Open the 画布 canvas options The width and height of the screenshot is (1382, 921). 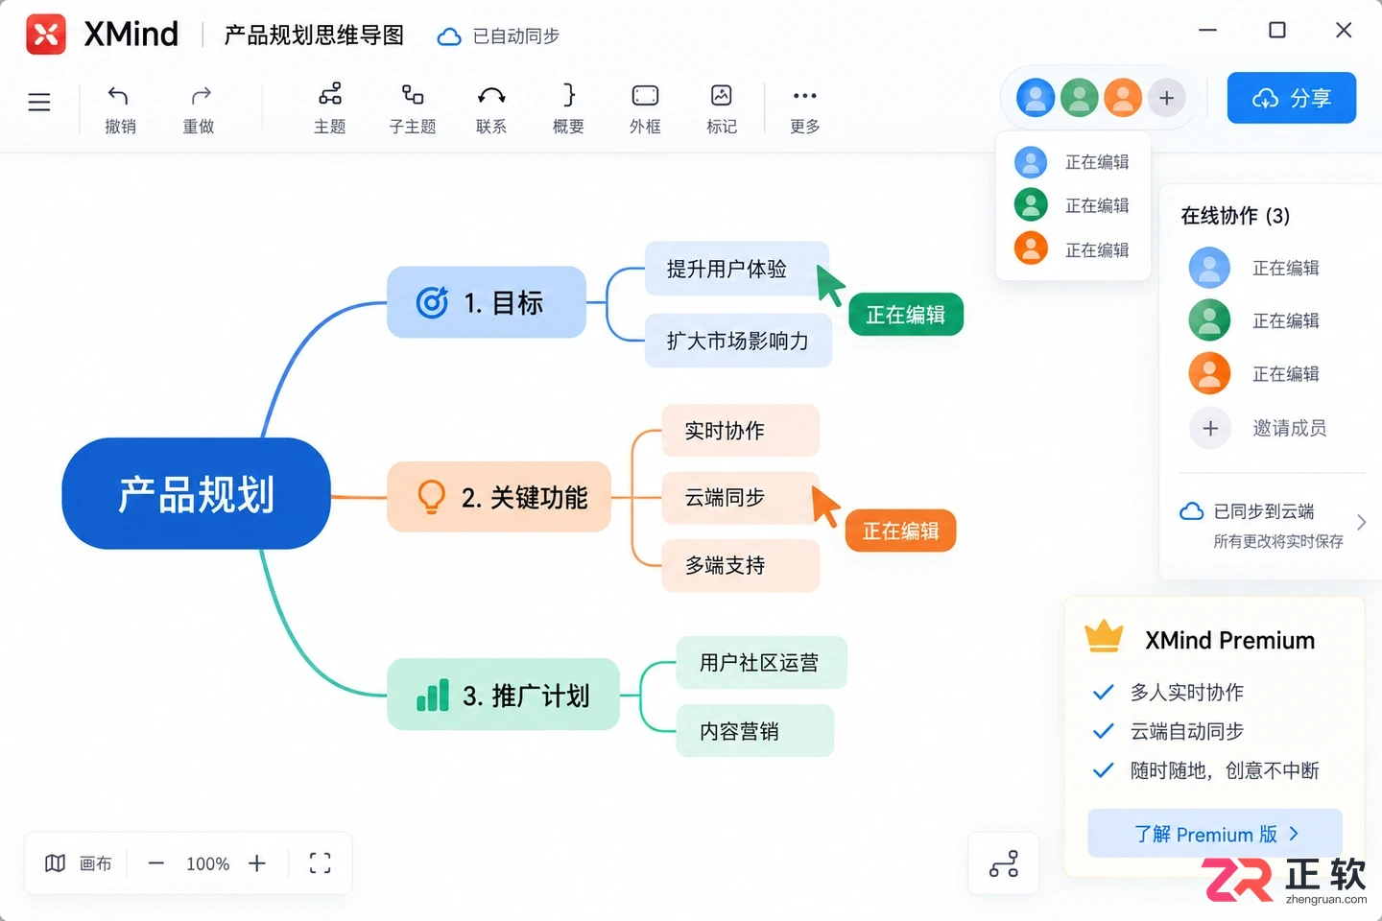click(x=78, y=863)
